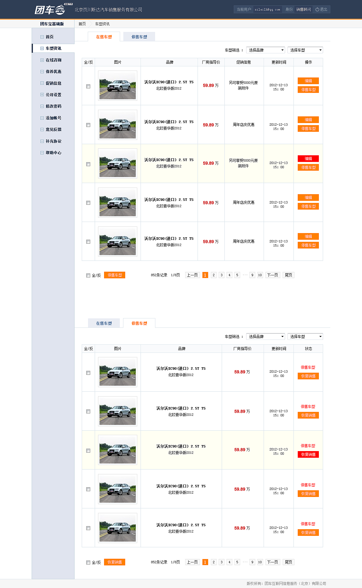362x588 pixels.
Task: Click the power icon beside 退出
Action: [x=317, y=9]
